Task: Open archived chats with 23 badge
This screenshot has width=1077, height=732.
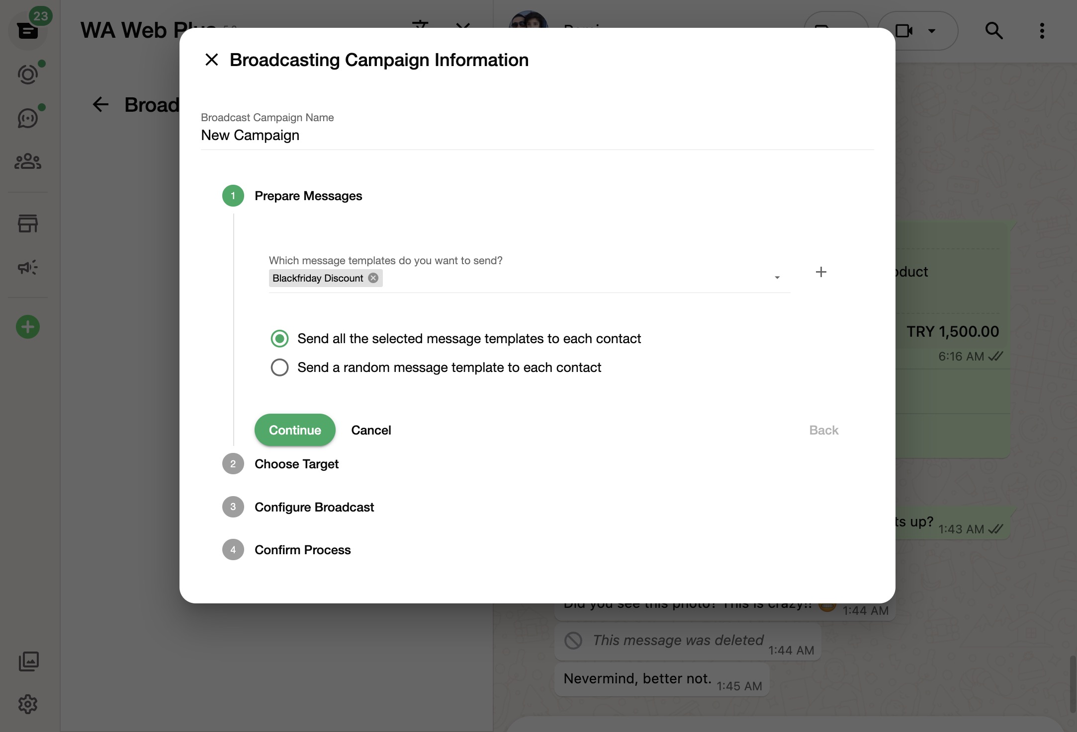Action: coord(28,30)
